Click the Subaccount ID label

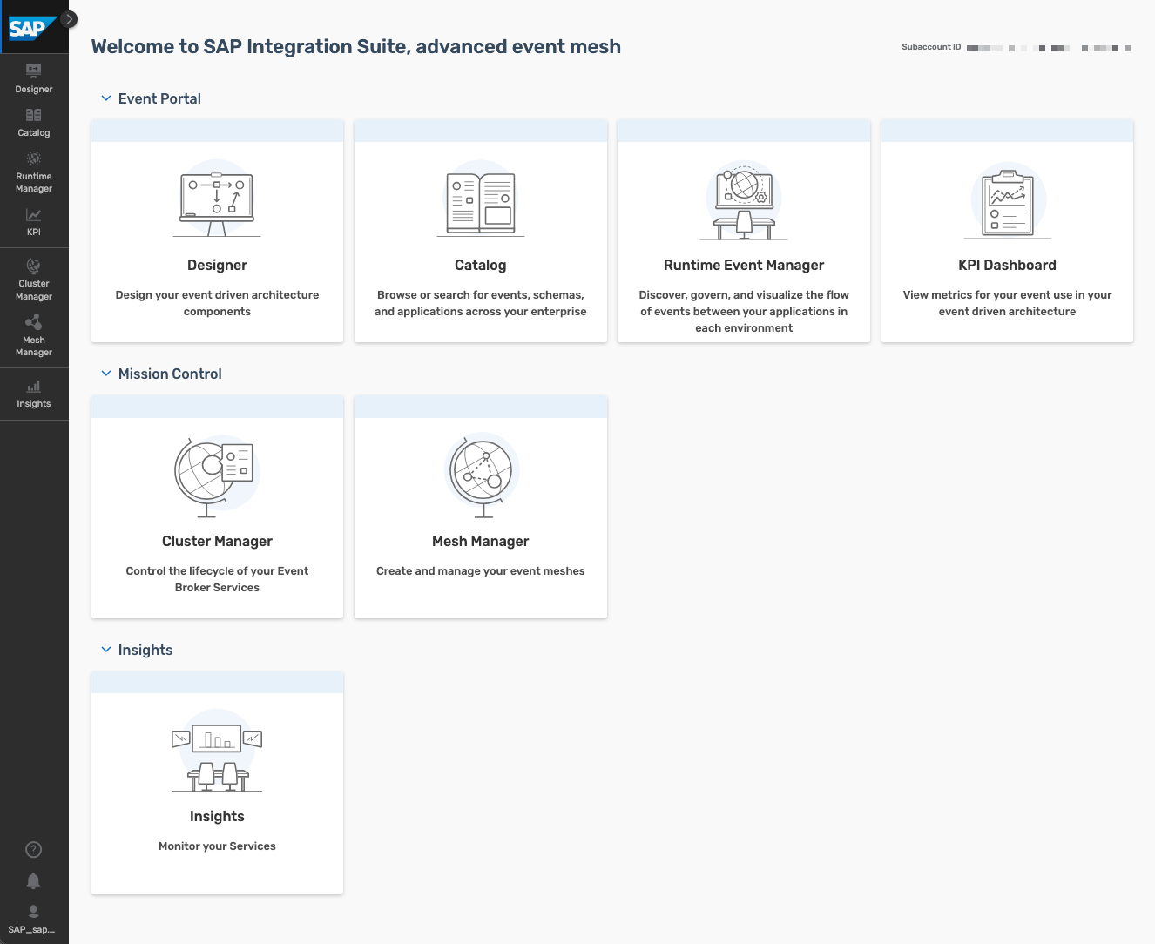click(931, 47)
